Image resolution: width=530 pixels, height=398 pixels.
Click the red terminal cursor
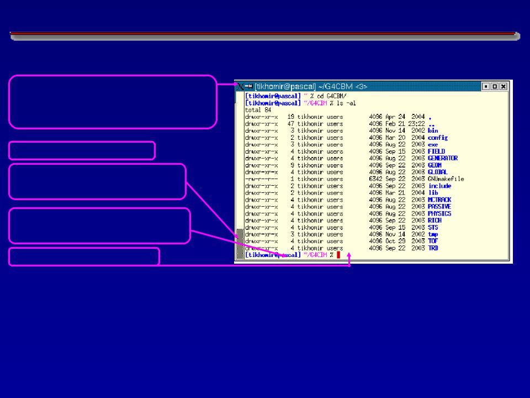tap(338, 255)
